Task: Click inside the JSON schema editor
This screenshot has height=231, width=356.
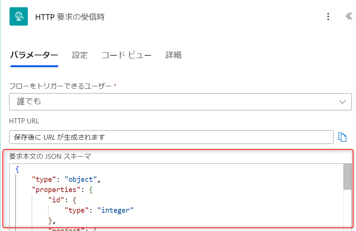Action: (176, 197)
